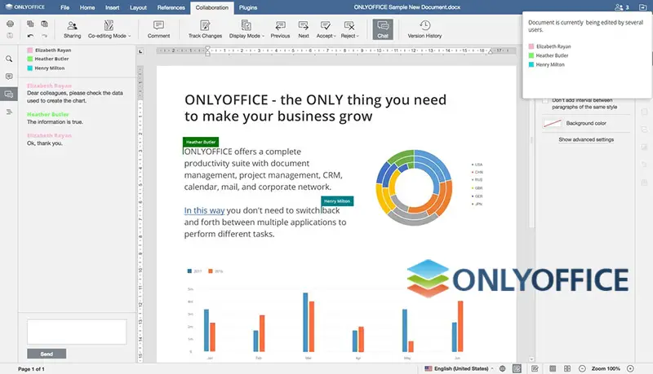
Task: Select fit to page view icon
Action: (x=553, y=368)
